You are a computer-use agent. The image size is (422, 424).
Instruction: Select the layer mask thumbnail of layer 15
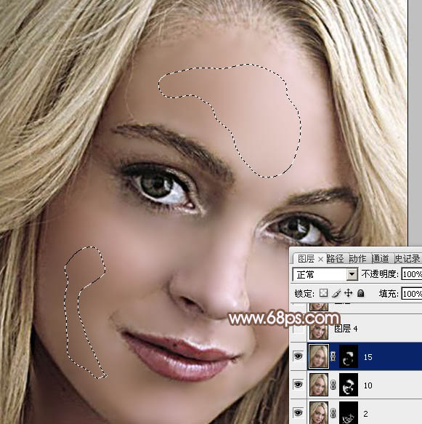click(349, 356)
